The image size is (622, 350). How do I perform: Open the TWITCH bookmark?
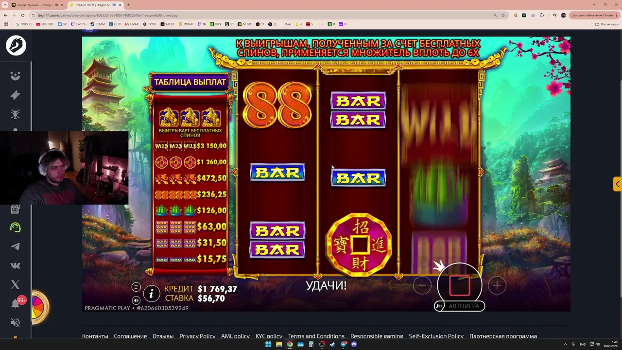[x=78, y=24]
